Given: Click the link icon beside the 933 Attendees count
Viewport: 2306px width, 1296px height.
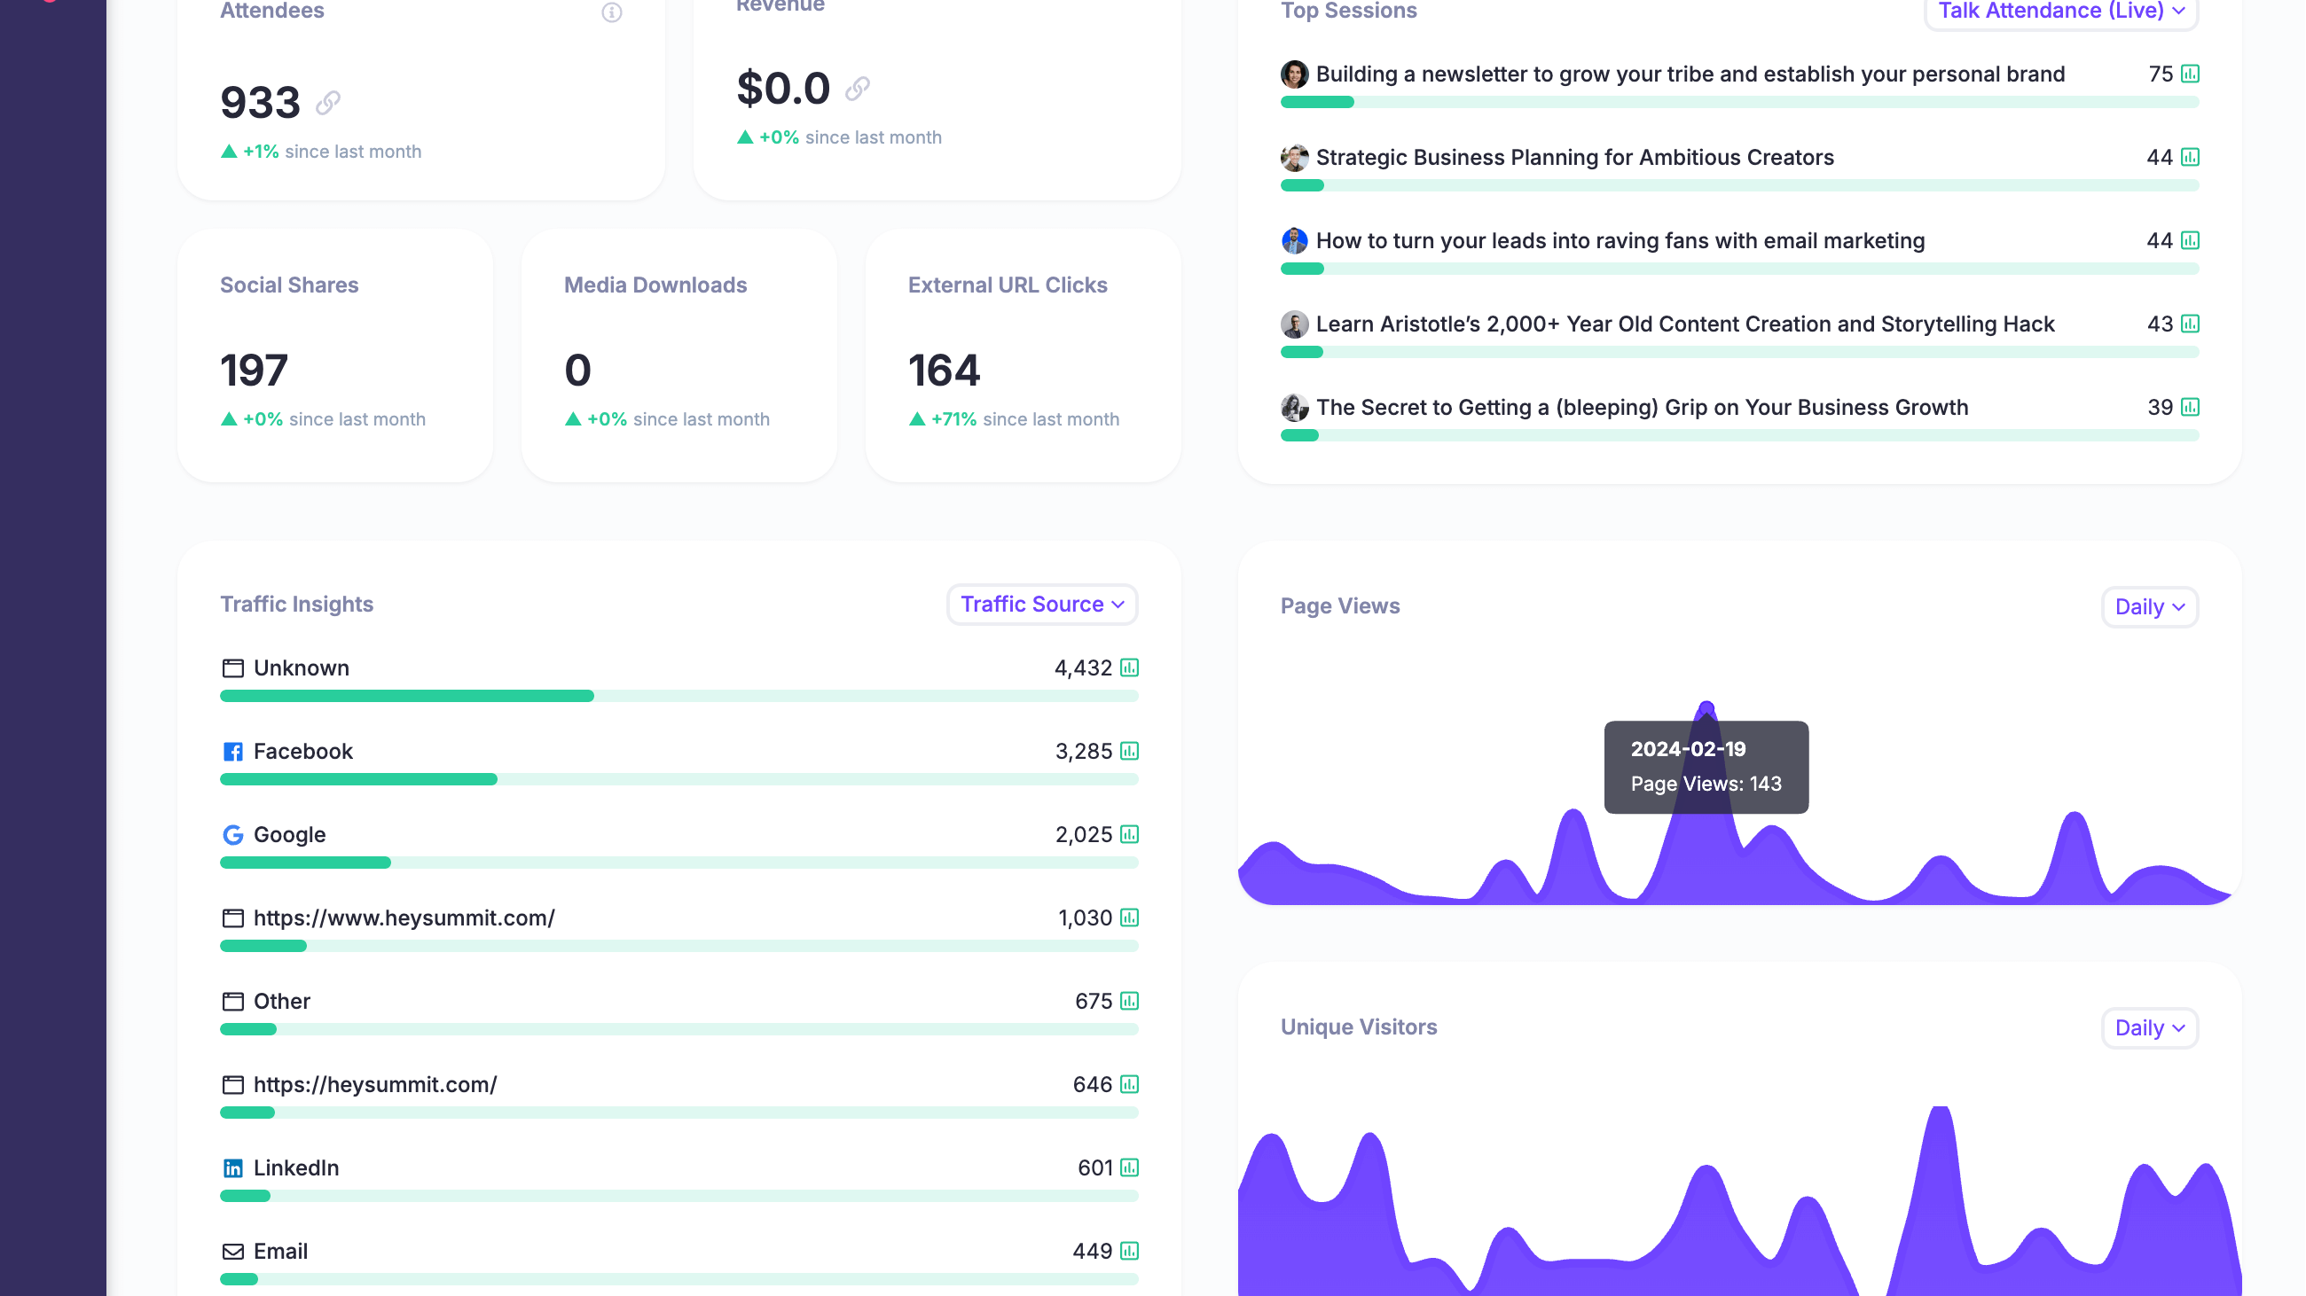Looking at the screenshot, I should (326, 104).
